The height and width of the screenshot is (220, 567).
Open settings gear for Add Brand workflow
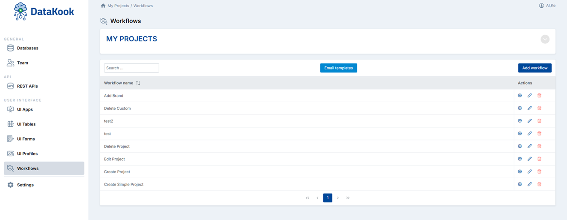520,95
